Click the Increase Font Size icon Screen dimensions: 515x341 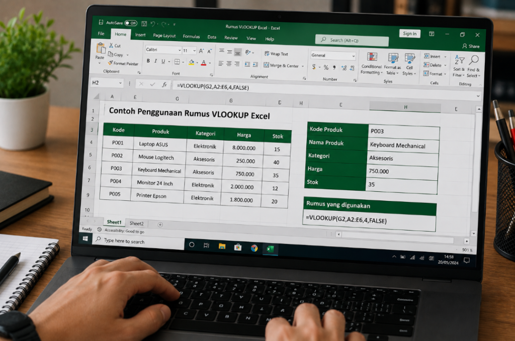[201, 51]
